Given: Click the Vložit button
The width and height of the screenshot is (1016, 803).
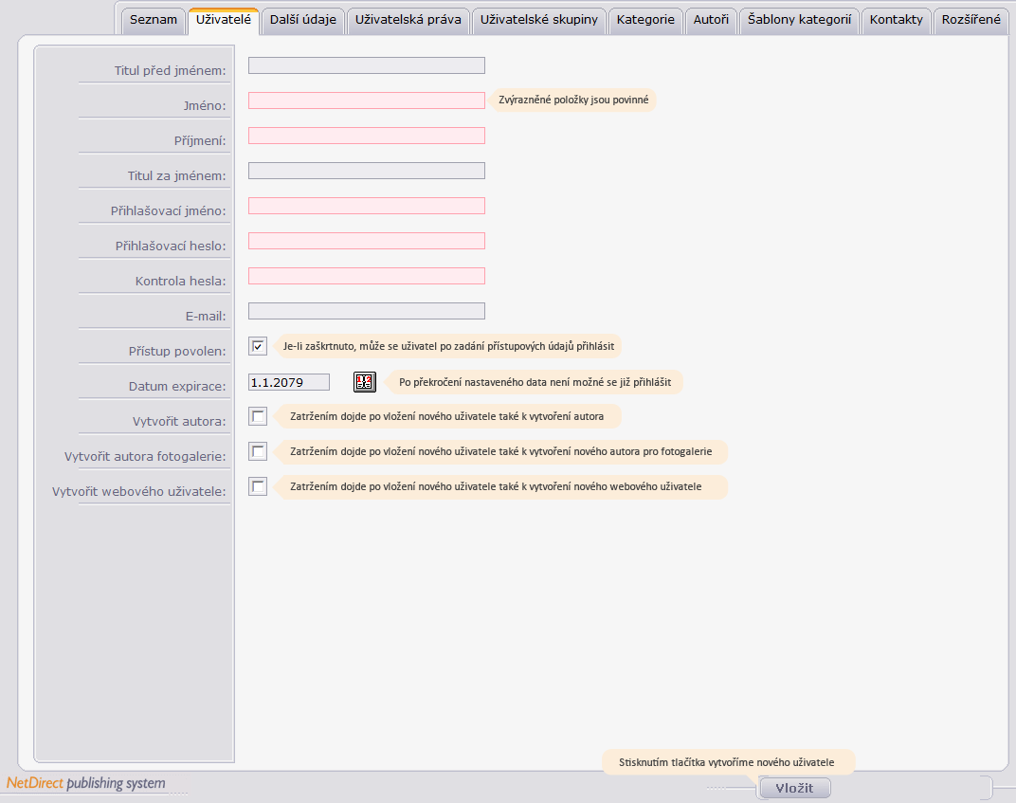Looking at the screenshot, I should tap(794, 788).
